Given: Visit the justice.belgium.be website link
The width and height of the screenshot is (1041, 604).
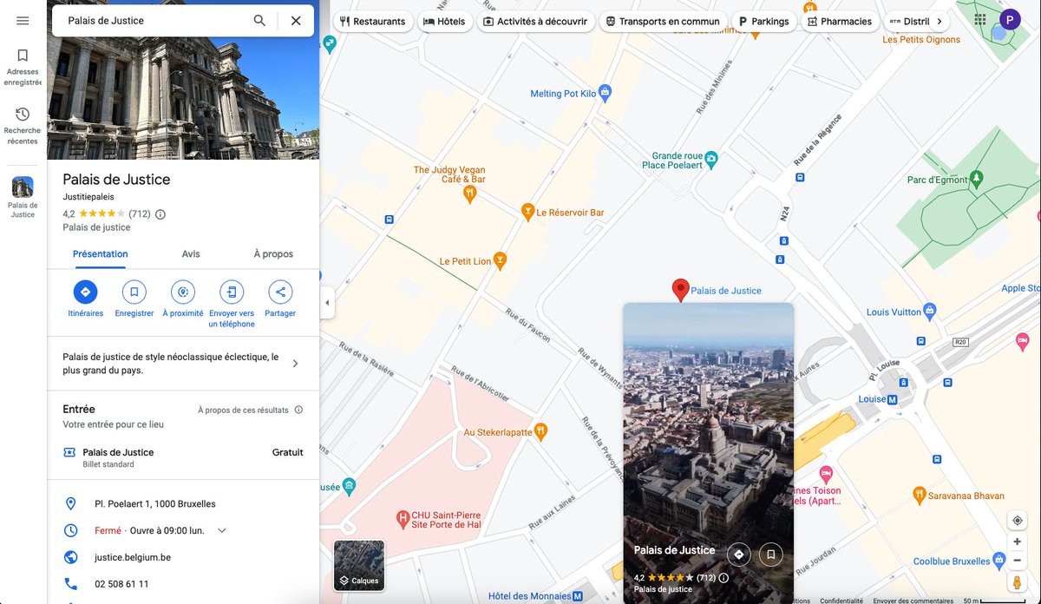Looking at the screenshot, I should coord(131,557).
